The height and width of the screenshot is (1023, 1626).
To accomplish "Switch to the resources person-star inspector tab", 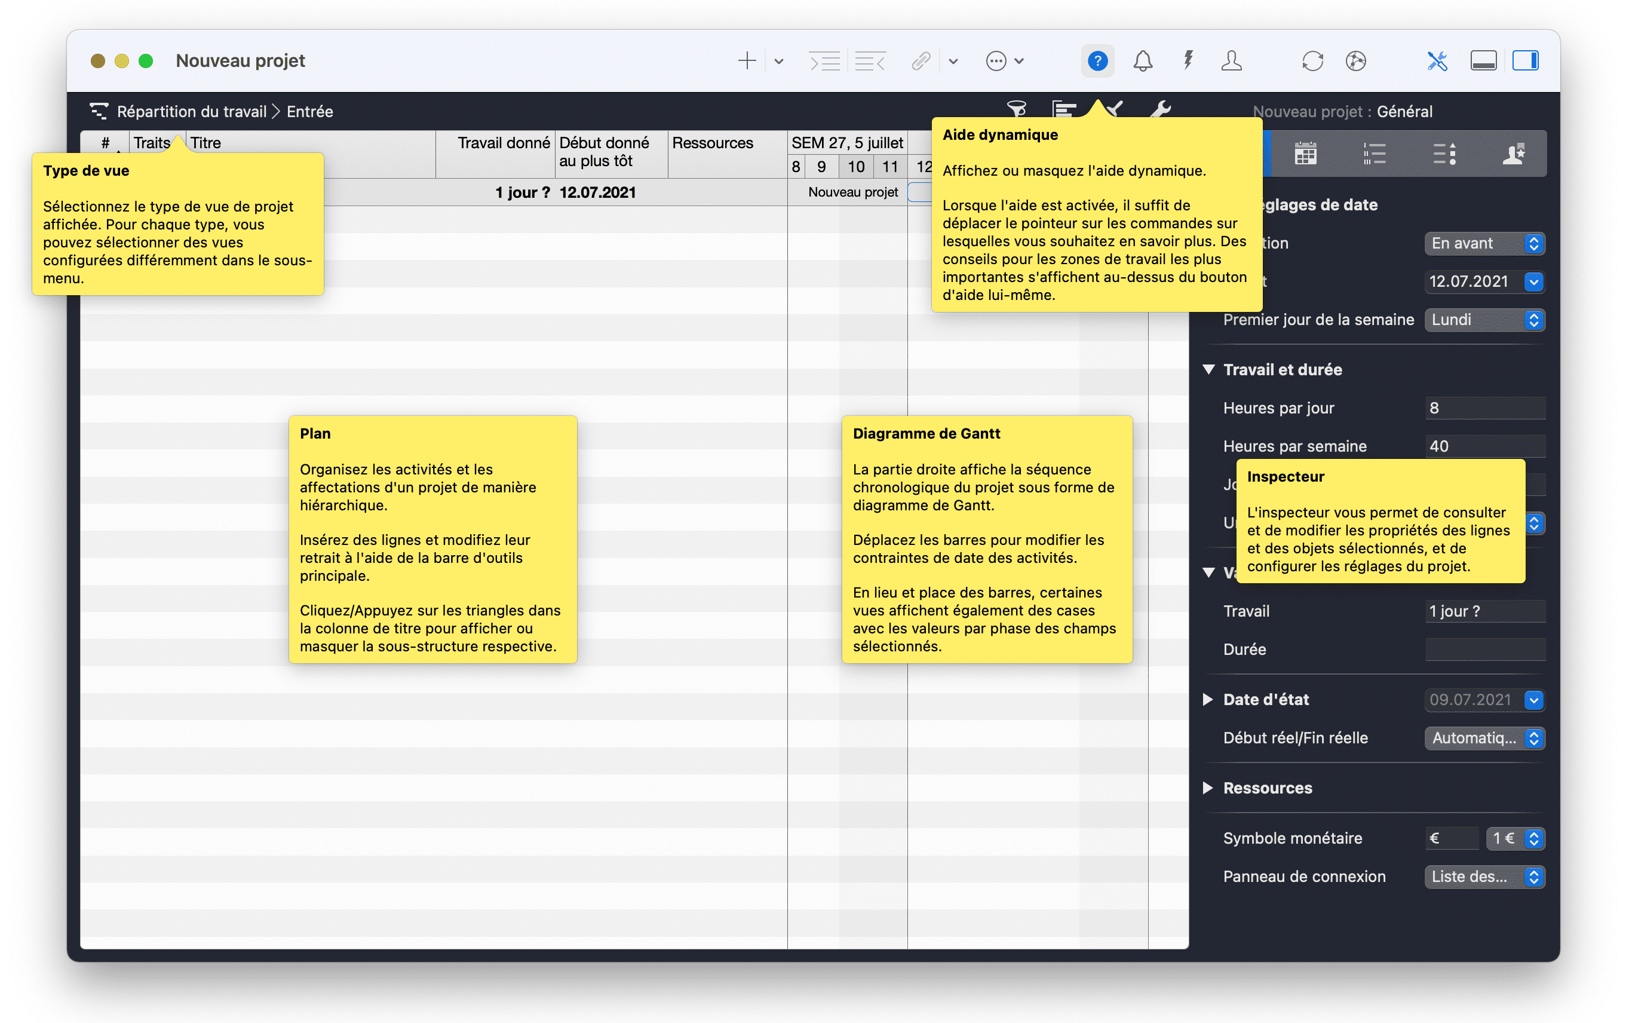I will [1513, 154].
